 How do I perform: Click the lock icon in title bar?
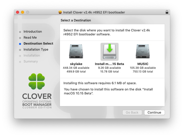(x=167, y=12)
